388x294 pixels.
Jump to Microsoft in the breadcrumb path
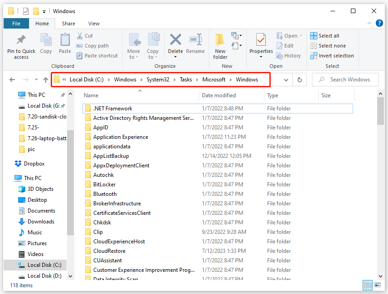(x=214, y=79)
